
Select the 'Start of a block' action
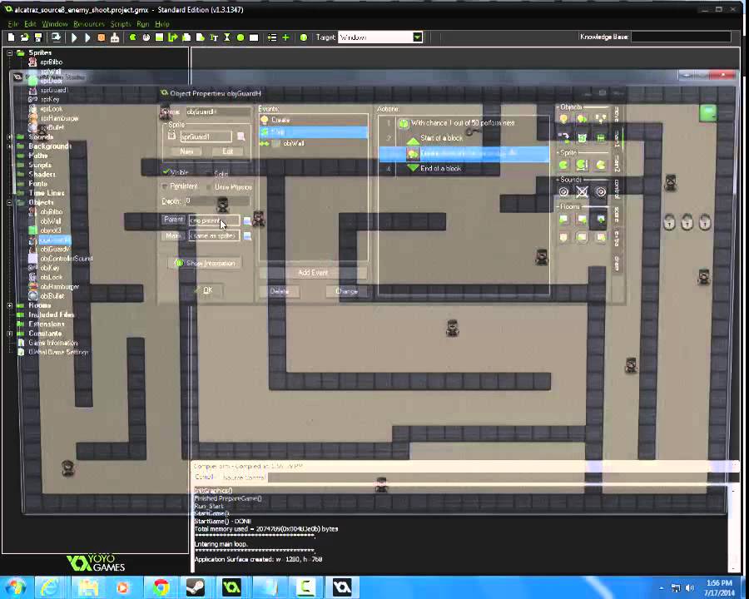[441, 138]
